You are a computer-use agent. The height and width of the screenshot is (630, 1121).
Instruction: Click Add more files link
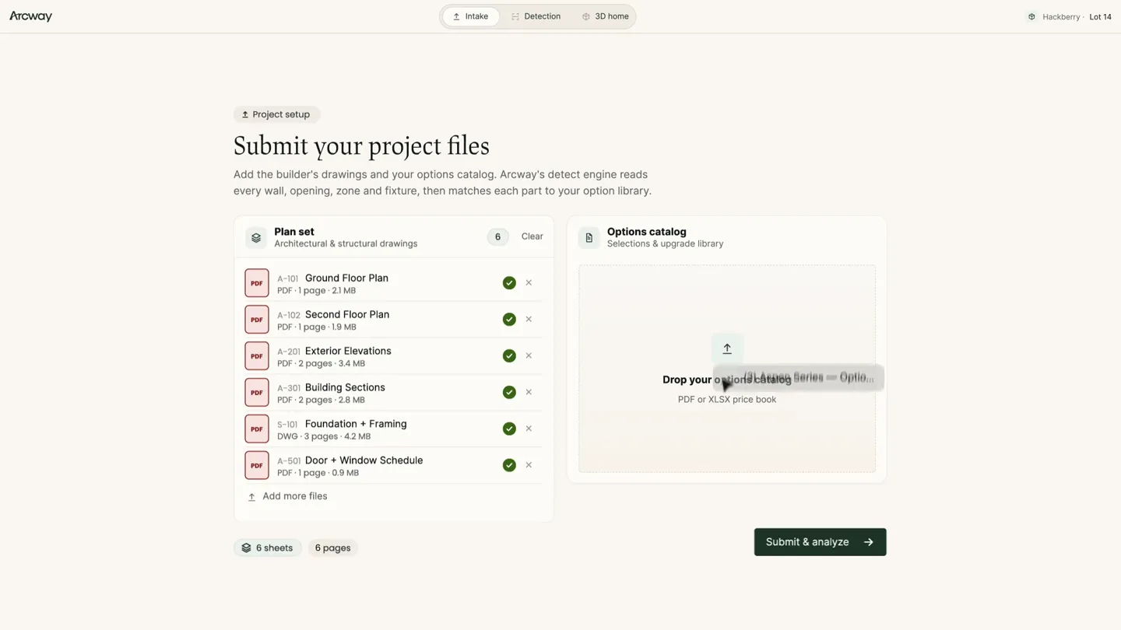coord(287,496)
